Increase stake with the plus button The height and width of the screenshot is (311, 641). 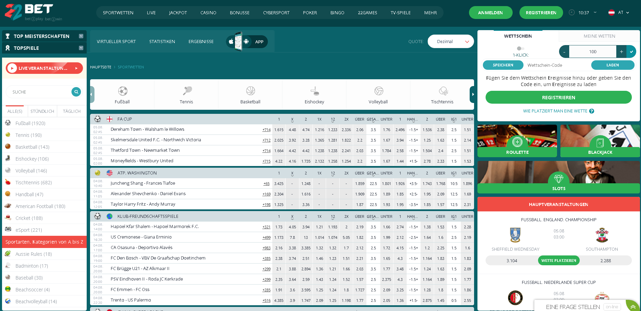[x=621, y=52]
